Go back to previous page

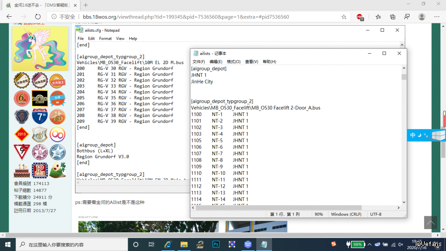(x=9, y=17)
